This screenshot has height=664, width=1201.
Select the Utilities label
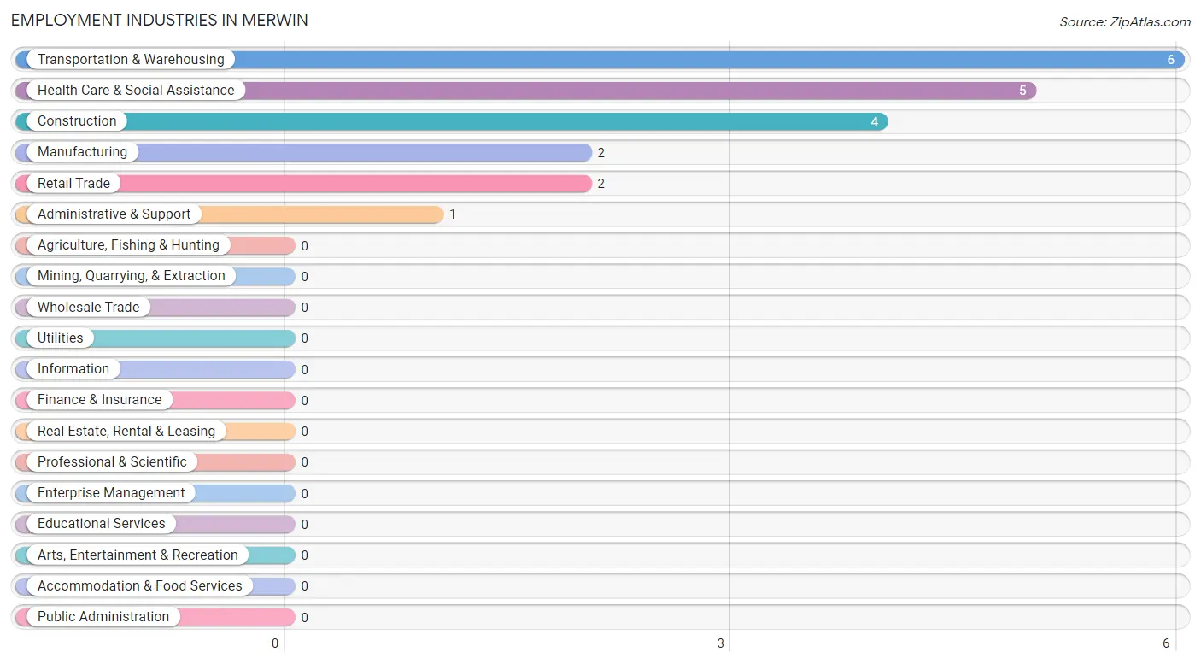click(61, 338)
